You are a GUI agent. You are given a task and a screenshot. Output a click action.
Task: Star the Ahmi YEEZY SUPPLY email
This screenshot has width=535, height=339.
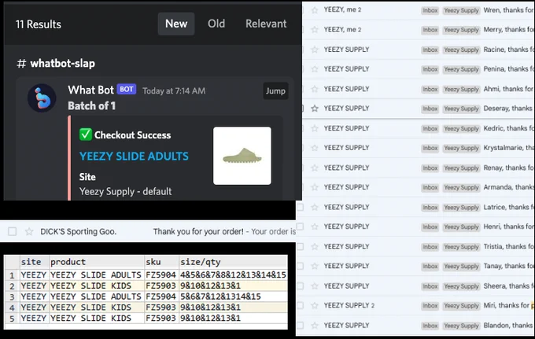(315, 89)
